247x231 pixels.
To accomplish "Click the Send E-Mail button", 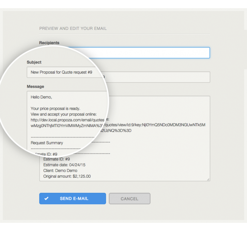I will (x=73, y=198).
